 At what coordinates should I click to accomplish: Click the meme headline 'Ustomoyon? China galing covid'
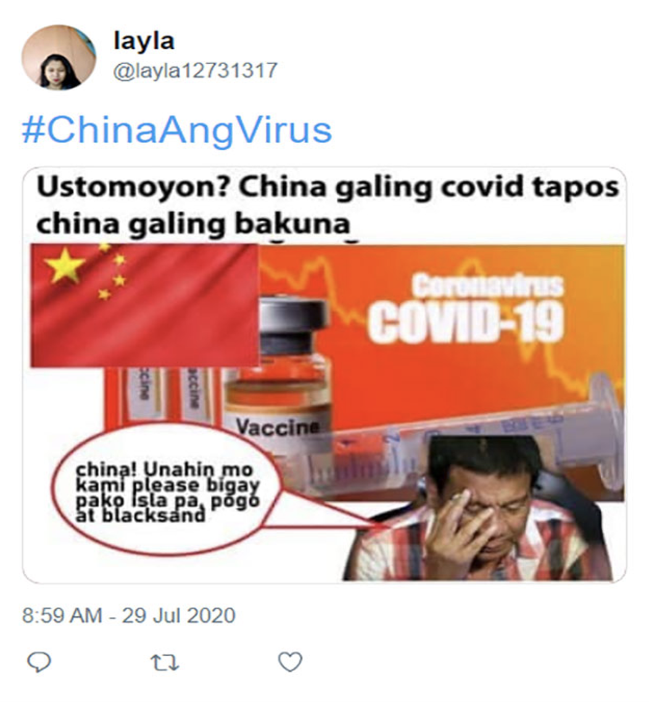click(327, 205)
